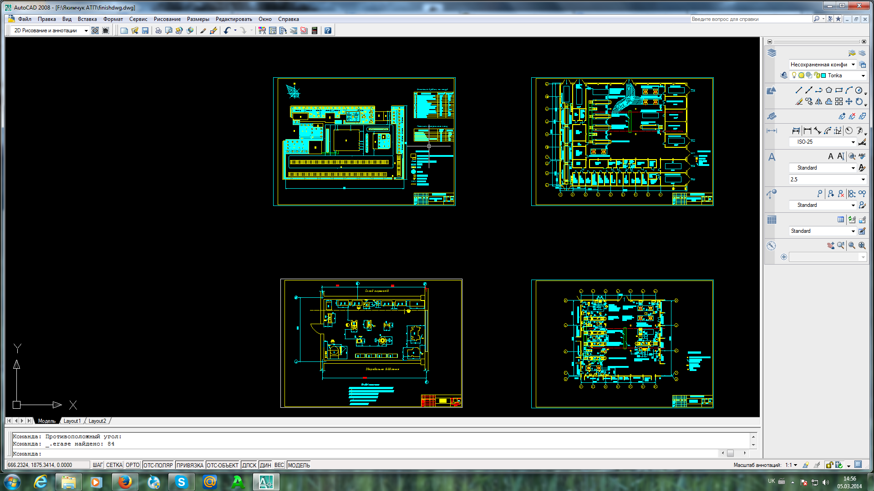Viewport: 874px width, 491px height.
Task: Activate the Move tool
Action: pyautogui.click(x=849, y=101)
